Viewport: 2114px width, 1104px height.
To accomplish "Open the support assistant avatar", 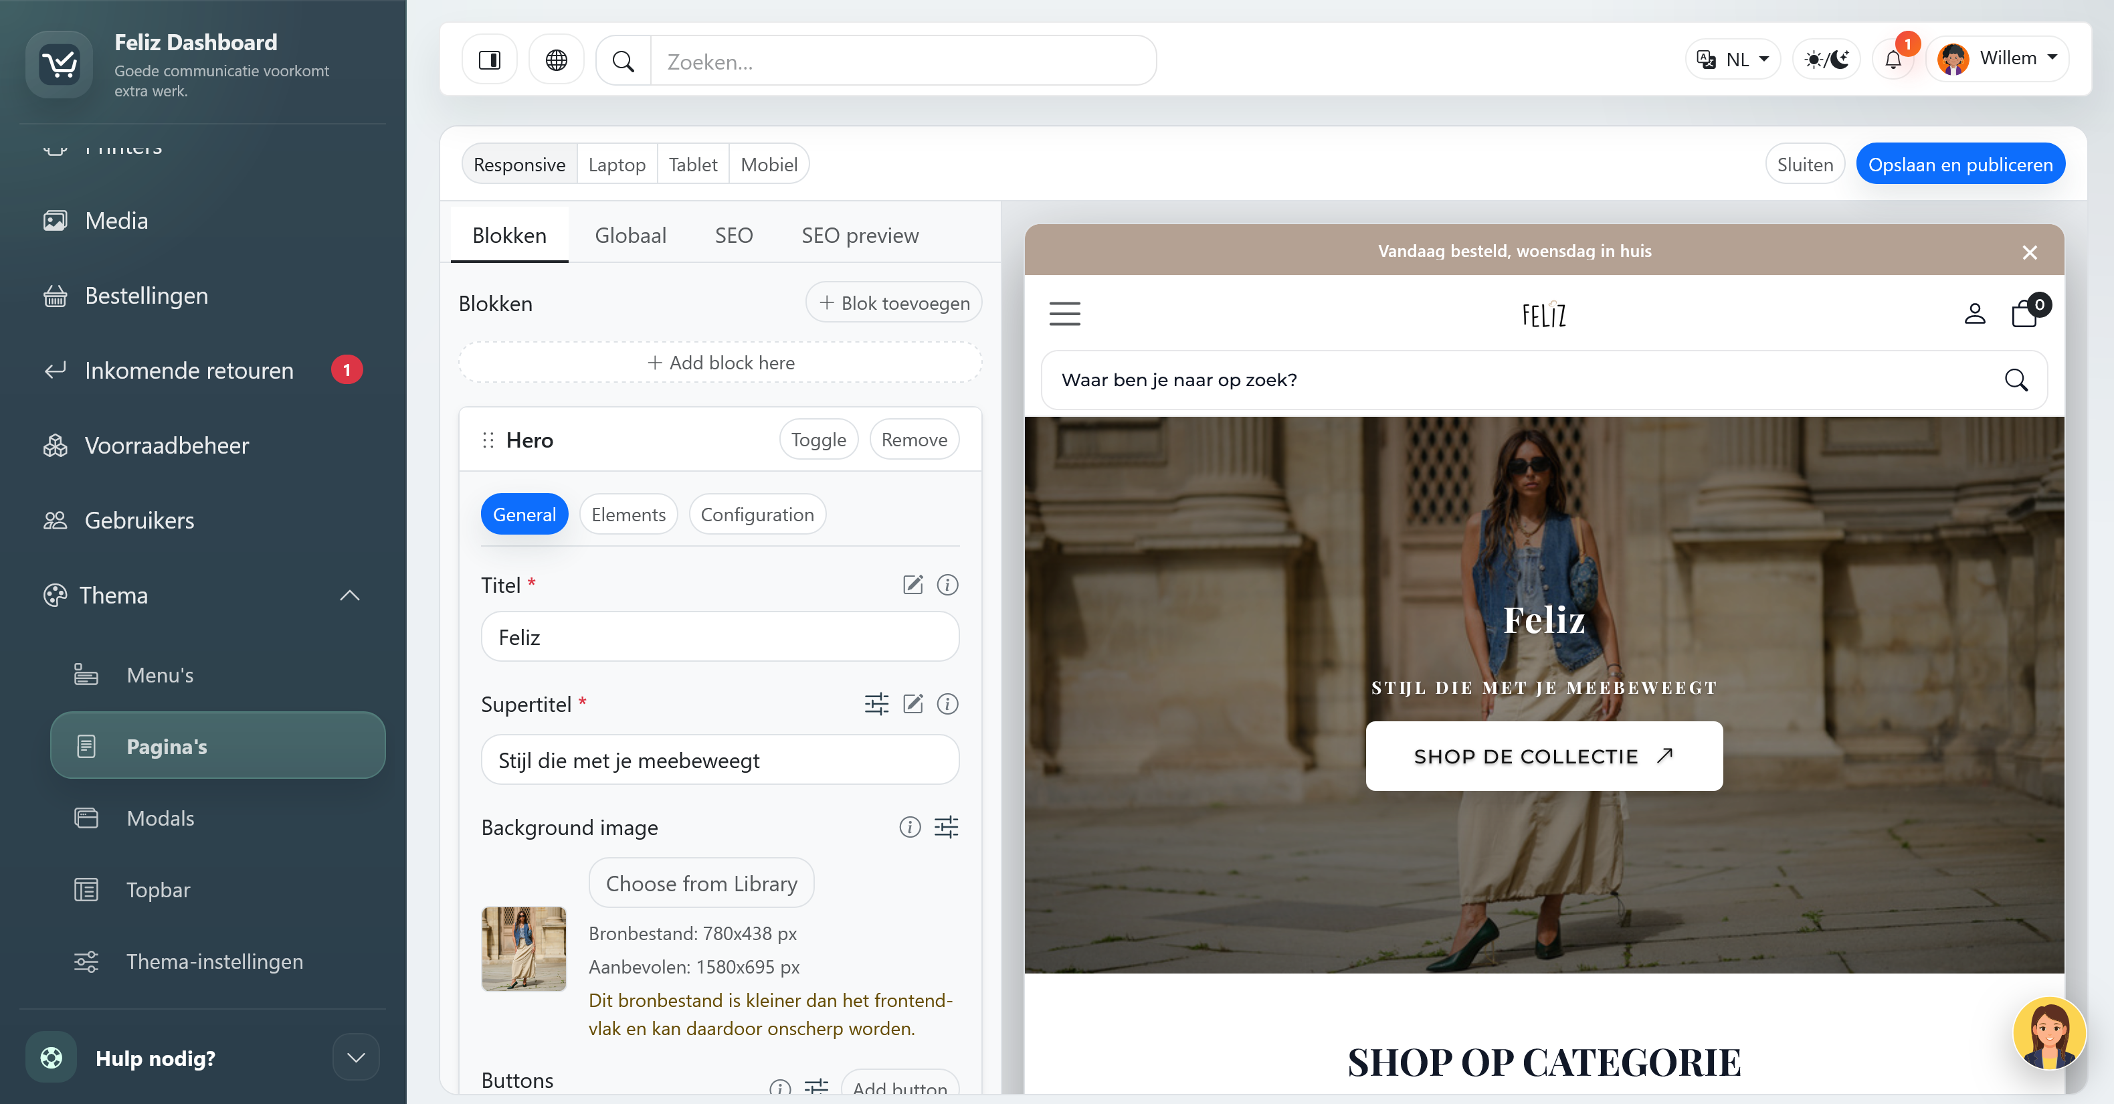I will click(2049, 1032).
